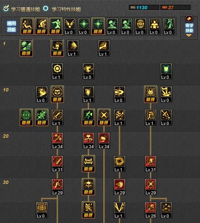Image resolution: width=200 pixels, height=223 pixels.
Task: Click the V-shaped Lv 1 skill icon
Action: [120, 210]
